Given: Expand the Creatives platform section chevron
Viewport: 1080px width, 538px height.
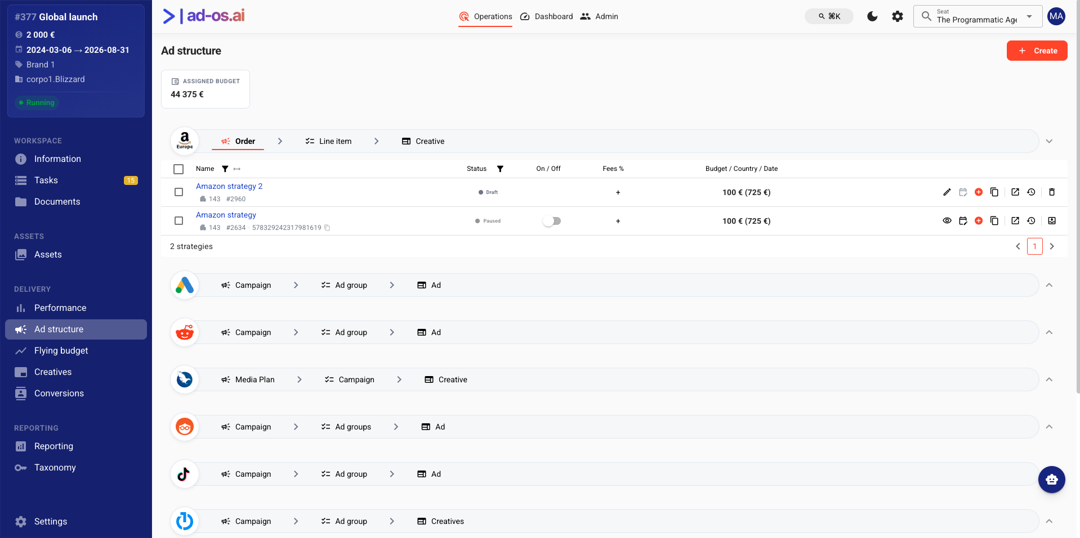Looking at the screenshot, I should tap(1049, 521).
